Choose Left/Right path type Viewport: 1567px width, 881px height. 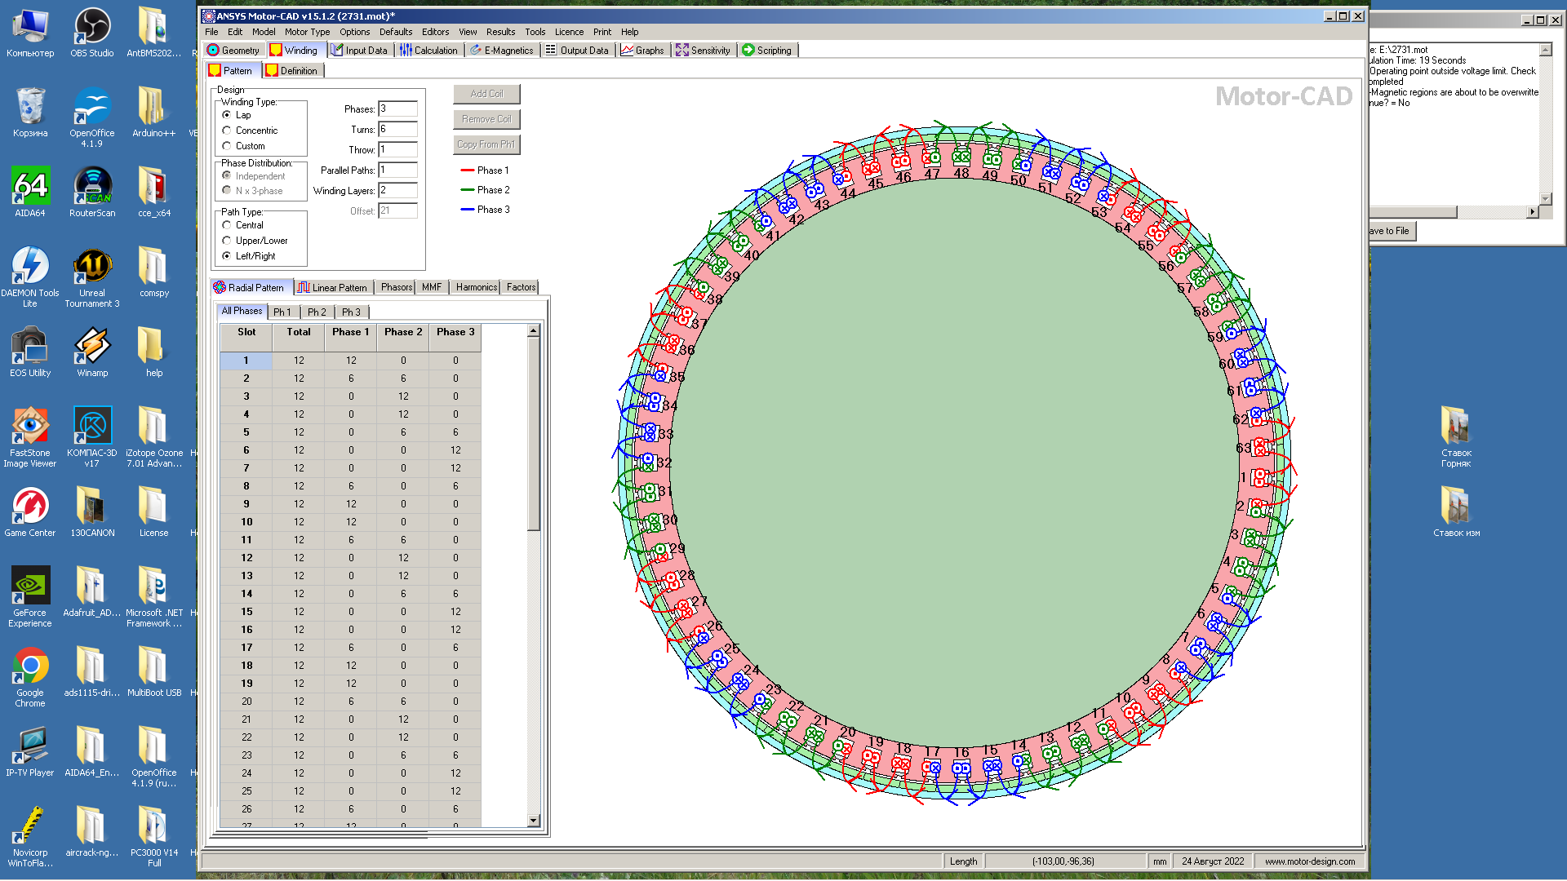tap(227, 256)
